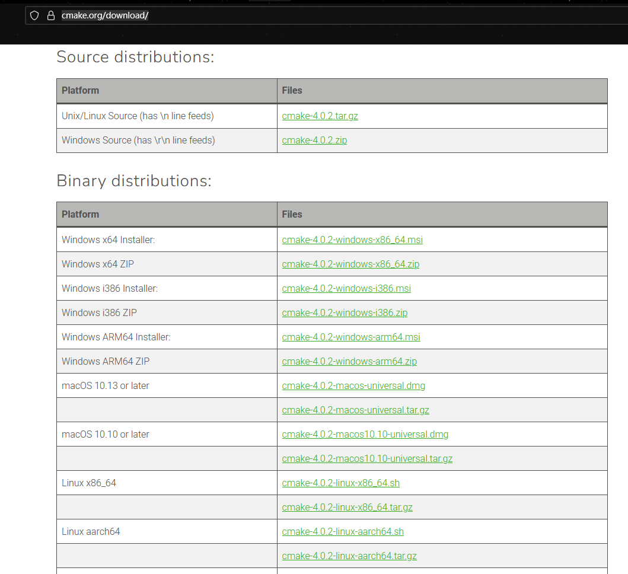
Task: Select the Linux x86_64 platform cell
Action: coord(167,483)
